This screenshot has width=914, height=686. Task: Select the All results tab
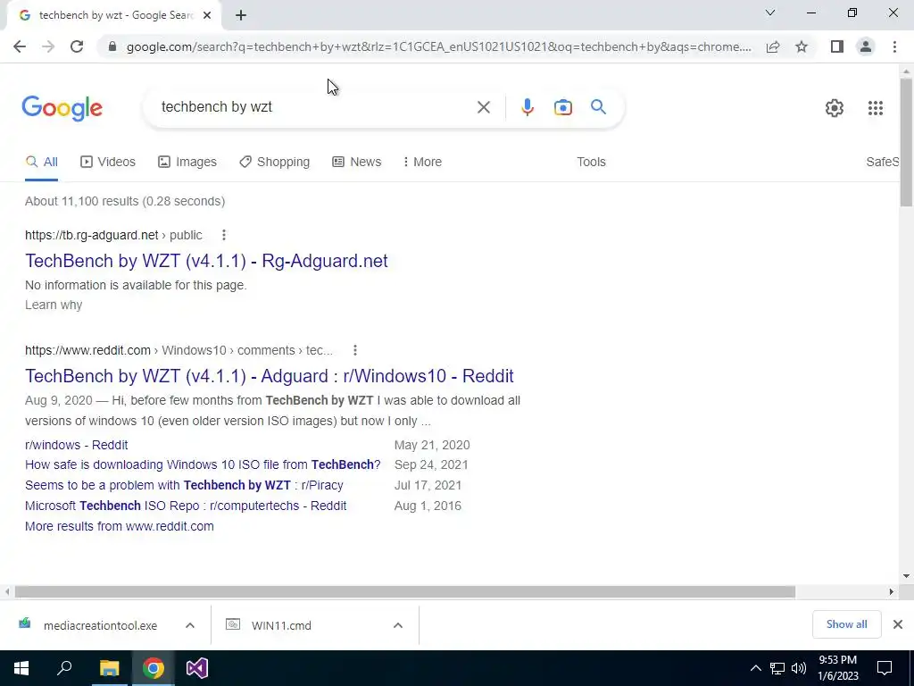pos(41,163)
